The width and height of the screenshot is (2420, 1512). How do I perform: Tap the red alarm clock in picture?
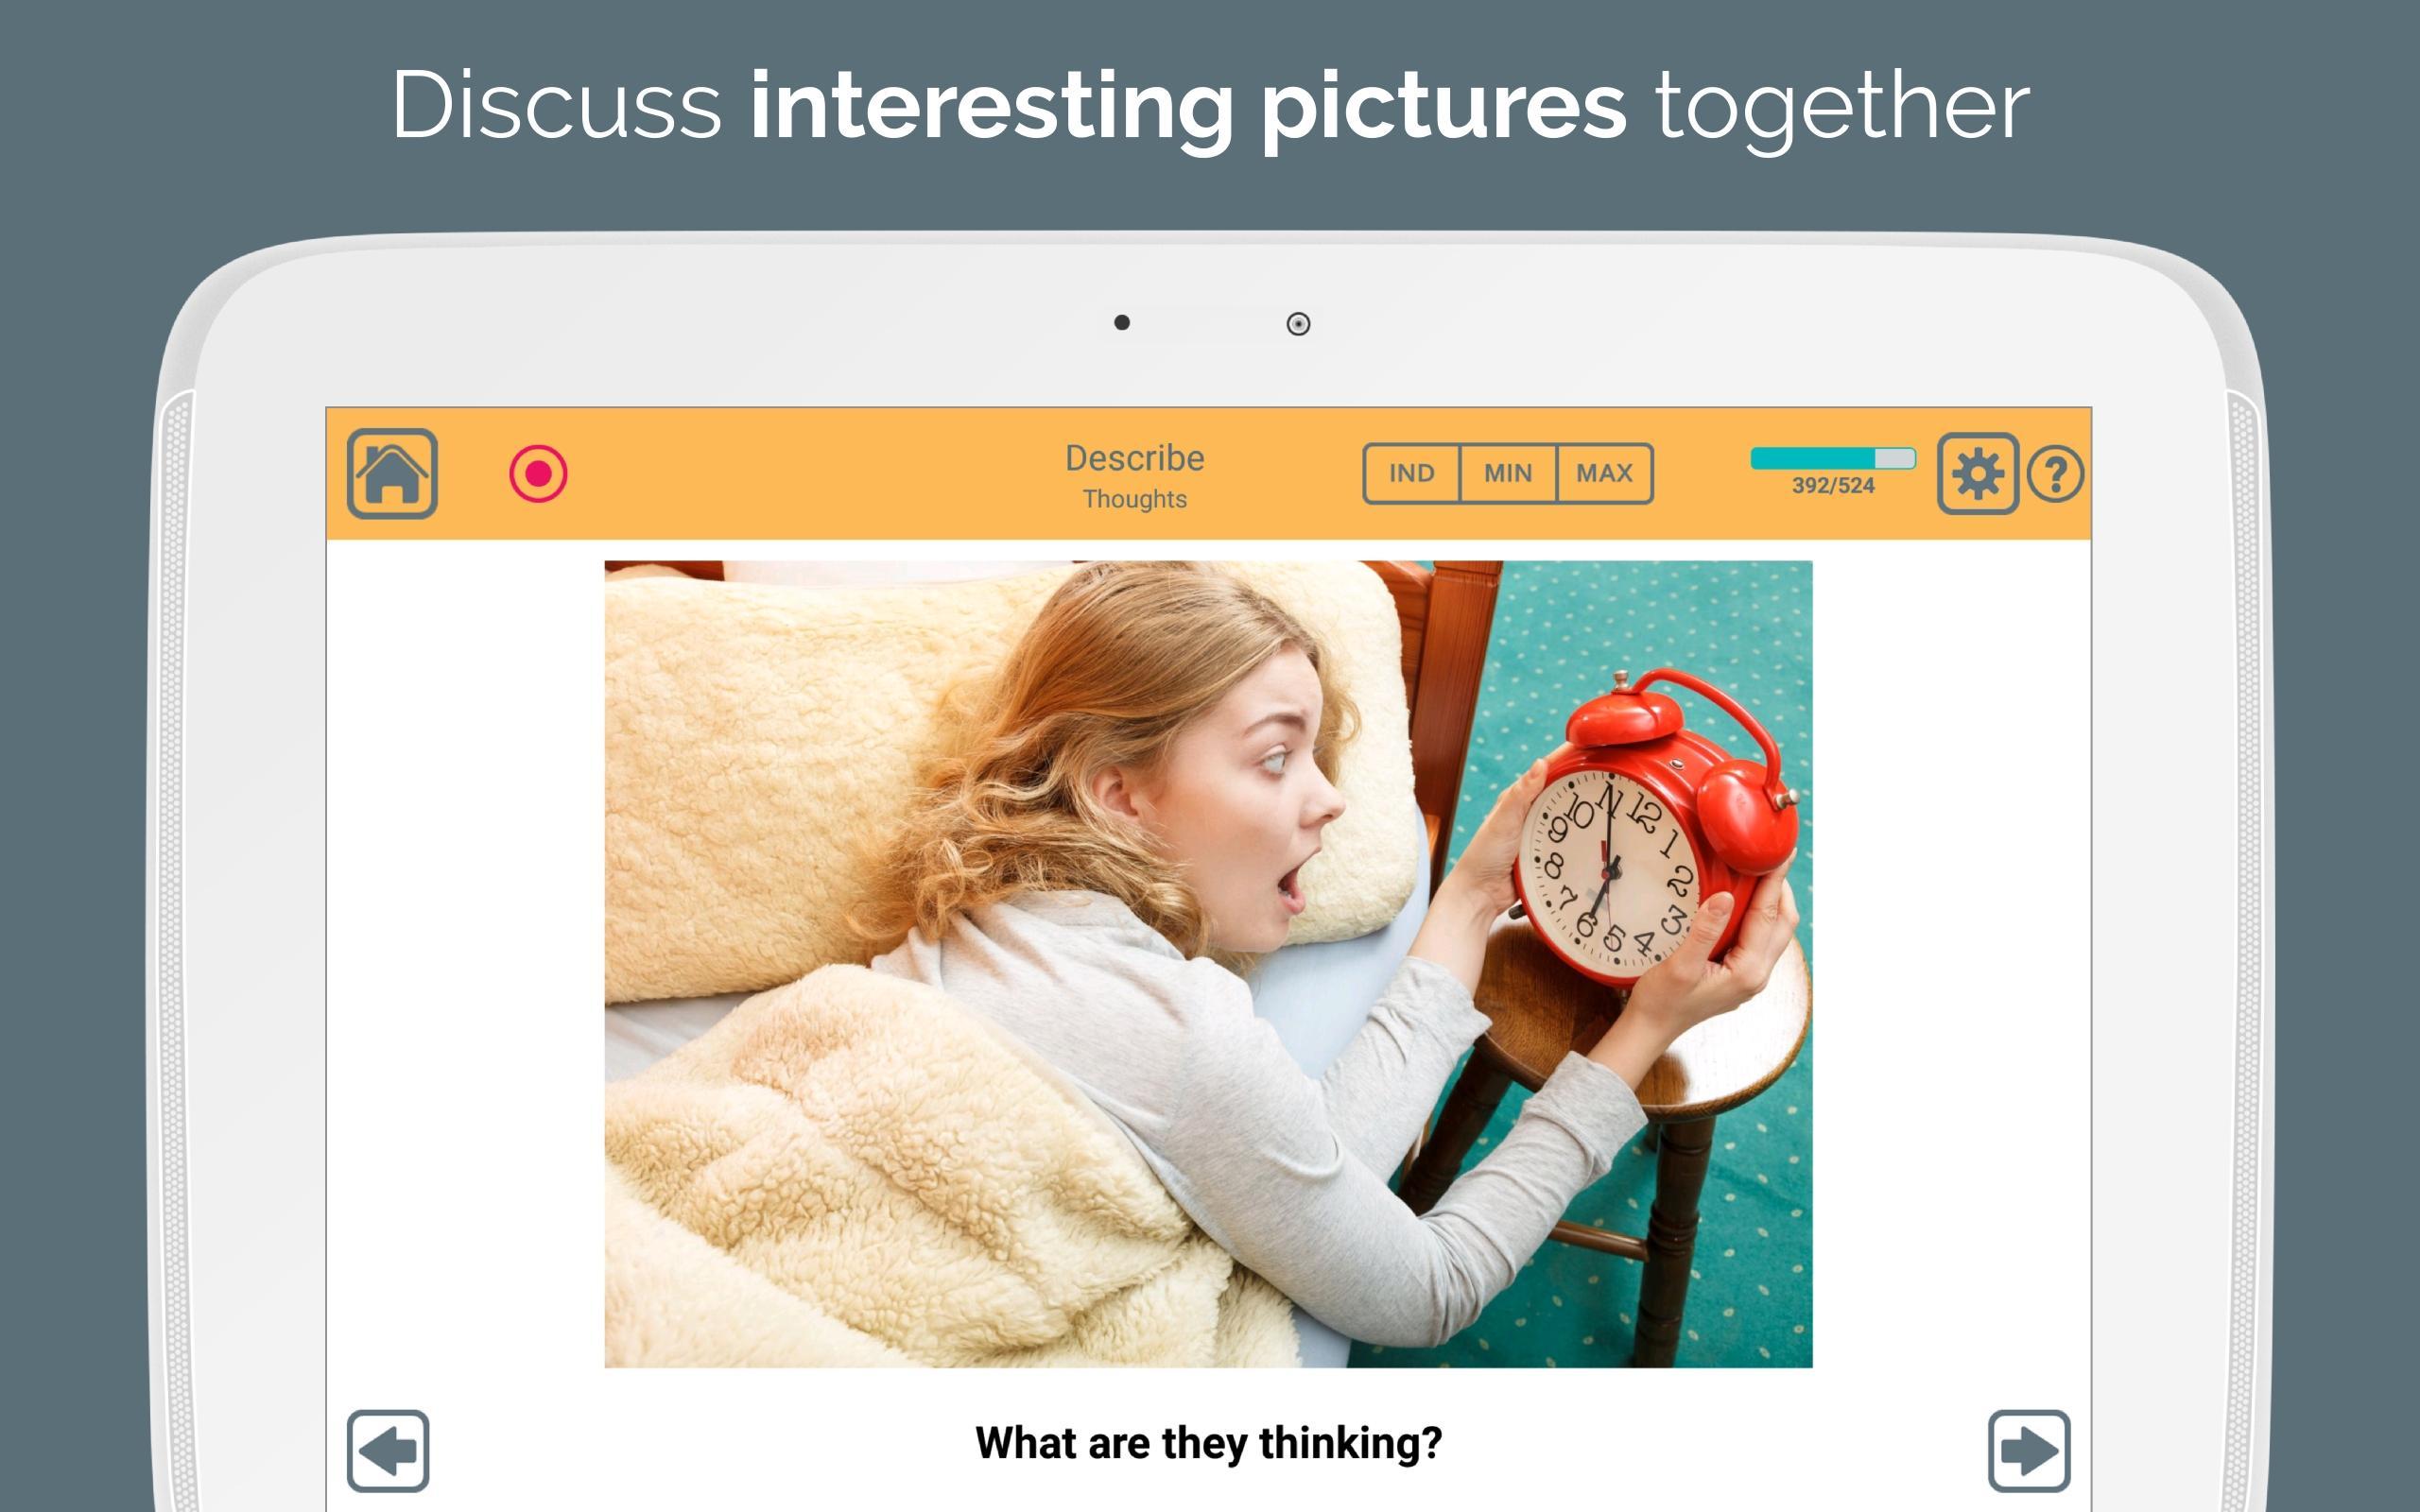(x=1655, y=828)
